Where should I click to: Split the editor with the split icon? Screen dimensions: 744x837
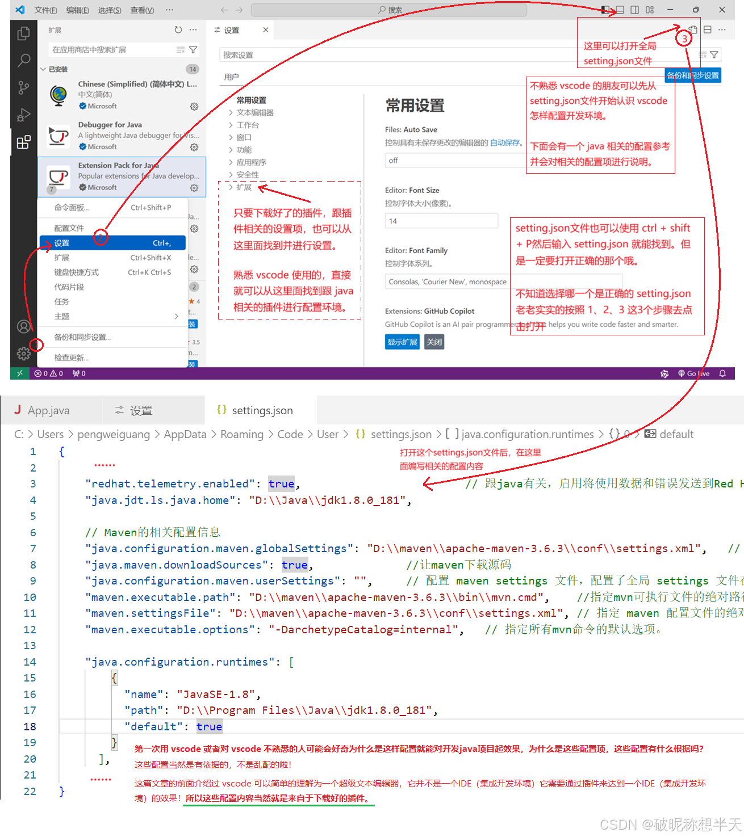pyautogui.click(x=708, y=30)
